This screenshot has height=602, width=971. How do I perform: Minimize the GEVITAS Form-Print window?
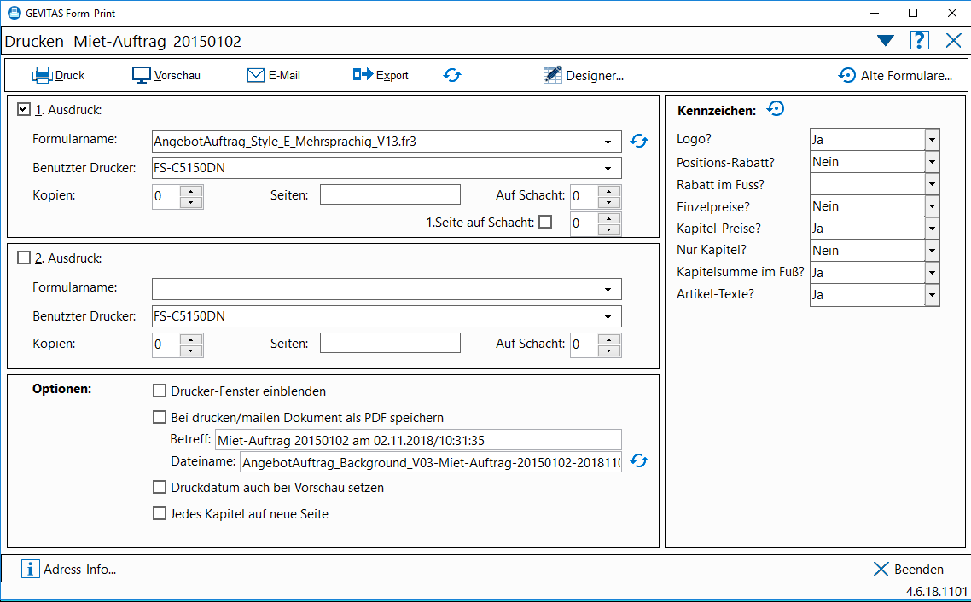875,13
